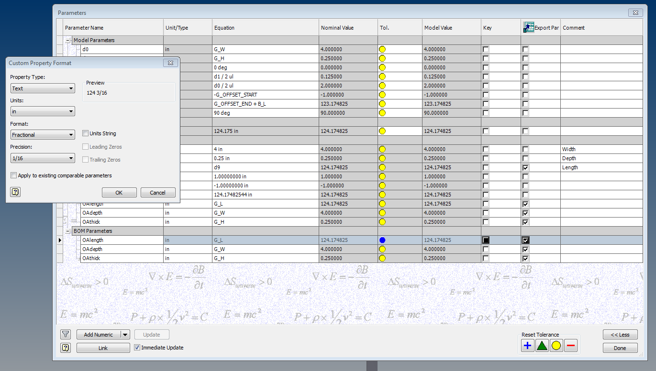Check the Key box in the d0 row
Image resolution: width=656 pixels, height=371 pixels.
(486, 49)
